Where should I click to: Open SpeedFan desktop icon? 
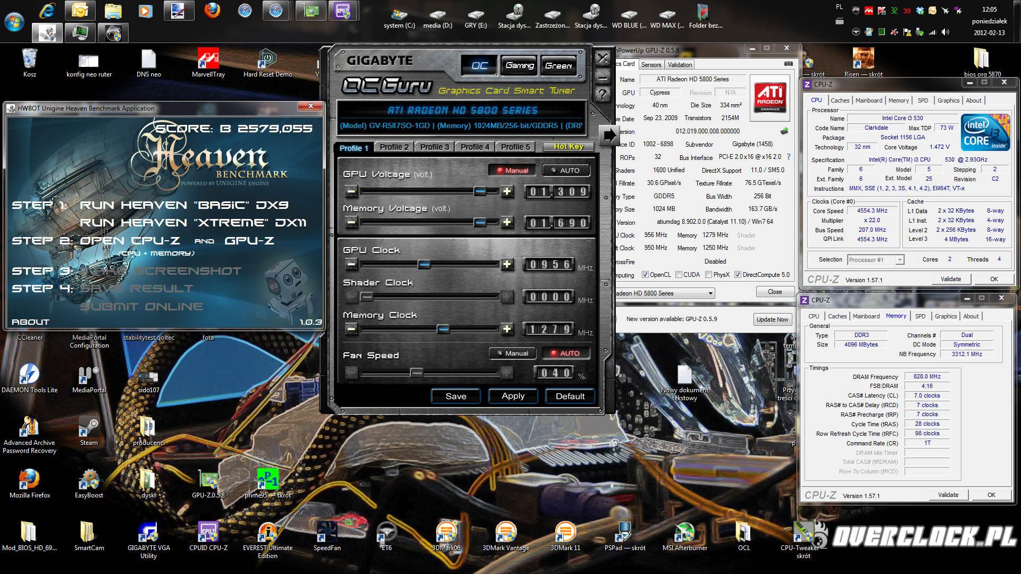pos(327,536)
